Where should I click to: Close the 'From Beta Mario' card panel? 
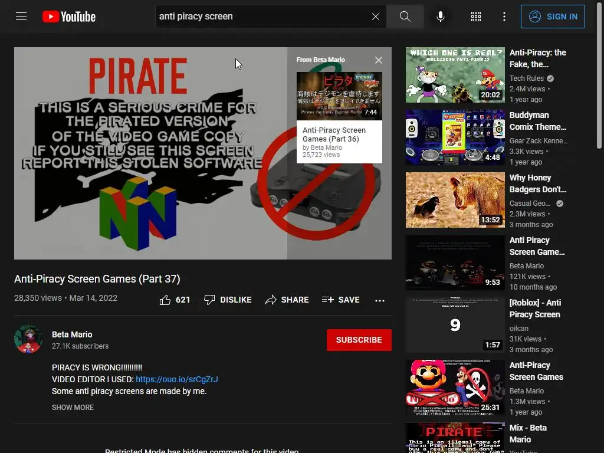coord(379,60)
